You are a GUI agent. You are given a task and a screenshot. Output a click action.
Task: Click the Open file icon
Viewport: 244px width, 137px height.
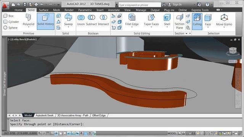pyautogui.click(x=19, y=5)
